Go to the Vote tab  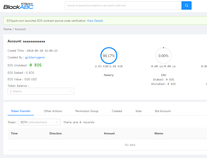pos(138,111)
